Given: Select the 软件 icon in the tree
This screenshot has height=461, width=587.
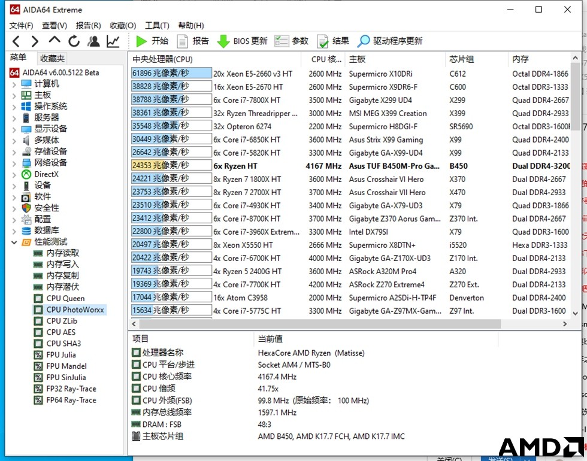Looking at the screenshot, I should tap(26, 197).
